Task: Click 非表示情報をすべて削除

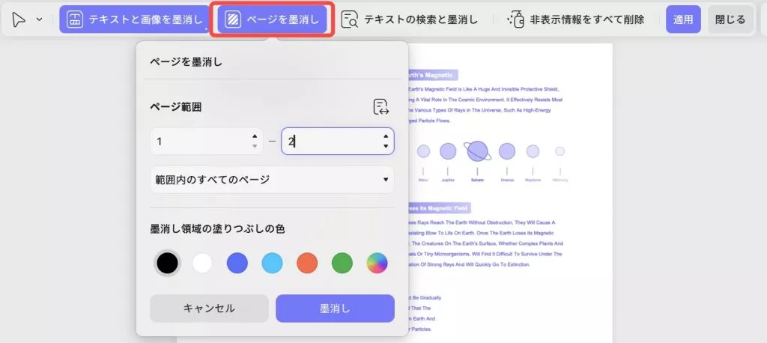Action: (x=575, y=19)
